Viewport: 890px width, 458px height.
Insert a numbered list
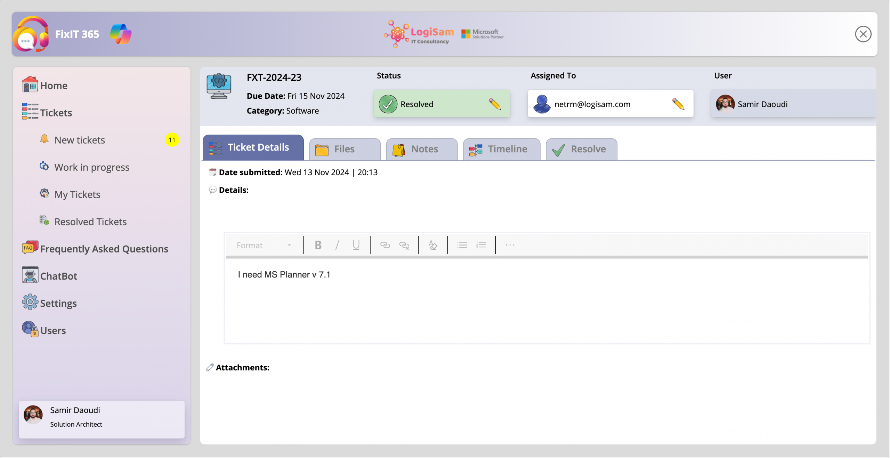(x=481, y=245)
